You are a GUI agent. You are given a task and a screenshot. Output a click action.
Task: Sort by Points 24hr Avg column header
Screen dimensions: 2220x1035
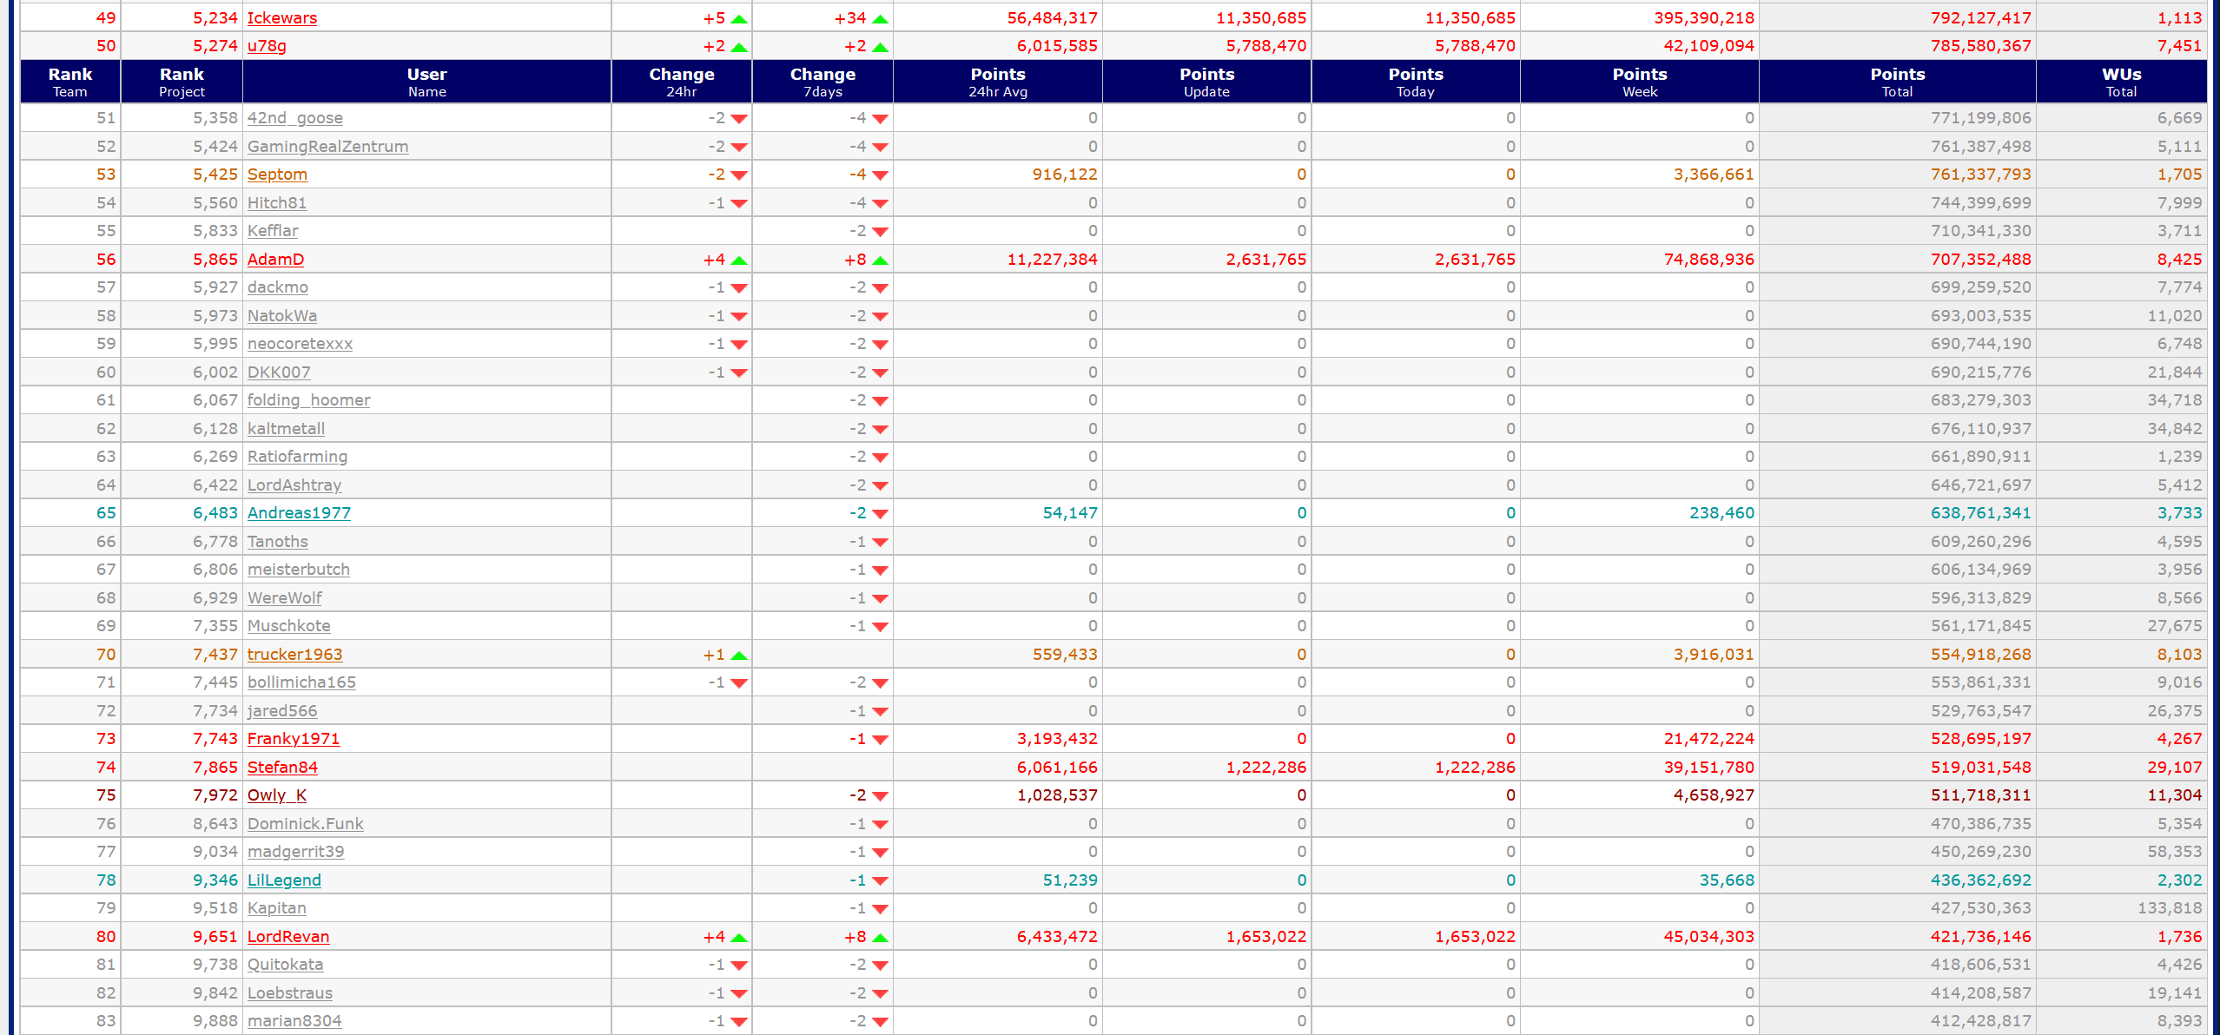pos(997,82)
